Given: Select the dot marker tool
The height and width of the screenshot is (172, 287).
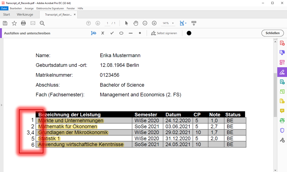Looking at the screenshot, I should [x=140, y=33].
